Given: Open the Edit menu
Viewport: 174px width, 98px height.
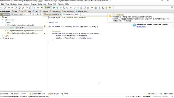Looking at the screenshot, I should point(2,4).
